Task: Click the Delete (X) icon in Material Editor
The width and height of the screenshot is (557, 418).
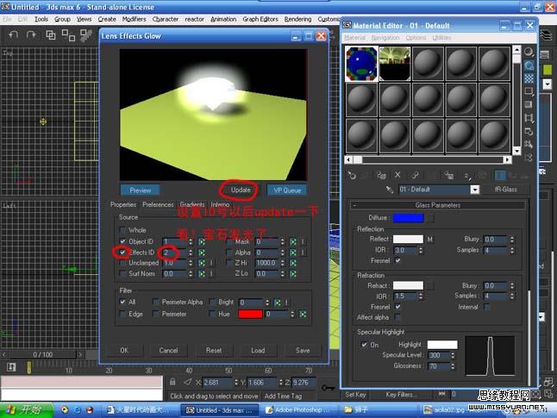Action: (397, 175)
